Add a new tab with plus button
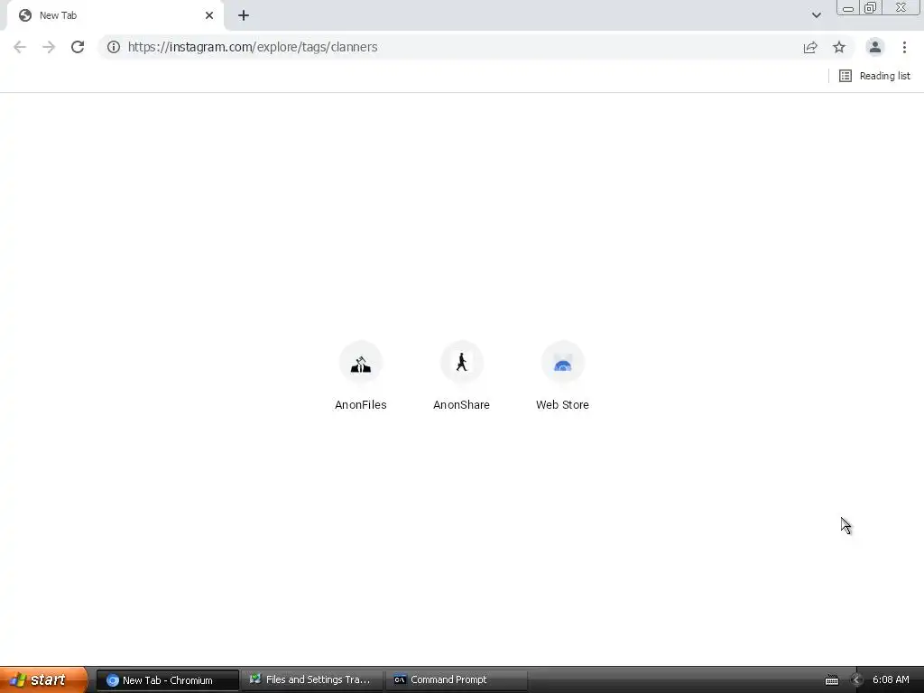924x693 pixels. (x=244, y=15)
